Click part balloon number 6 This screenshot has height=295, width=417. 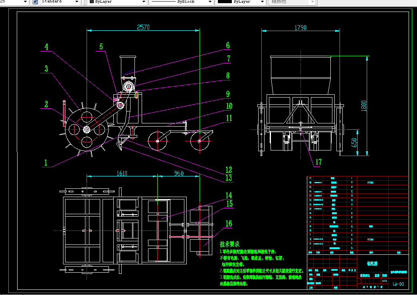click(228, 45)
